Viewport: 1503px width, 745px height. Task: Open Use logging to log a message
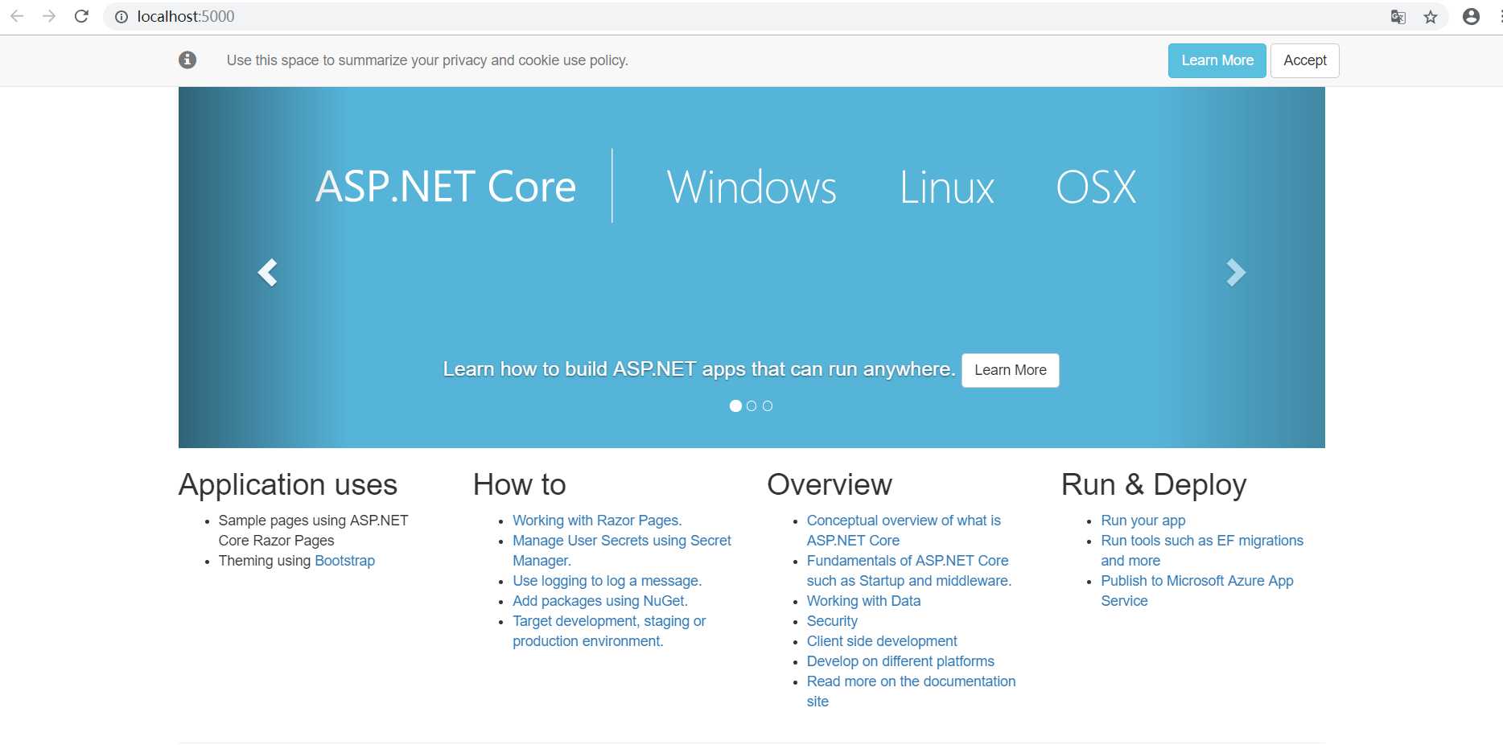[607, 581]
